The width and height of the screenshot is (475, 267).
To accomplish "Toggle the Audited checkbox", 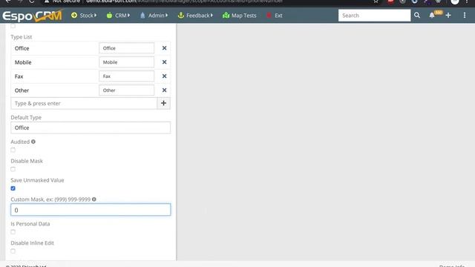I will click(x=13, y=150).
